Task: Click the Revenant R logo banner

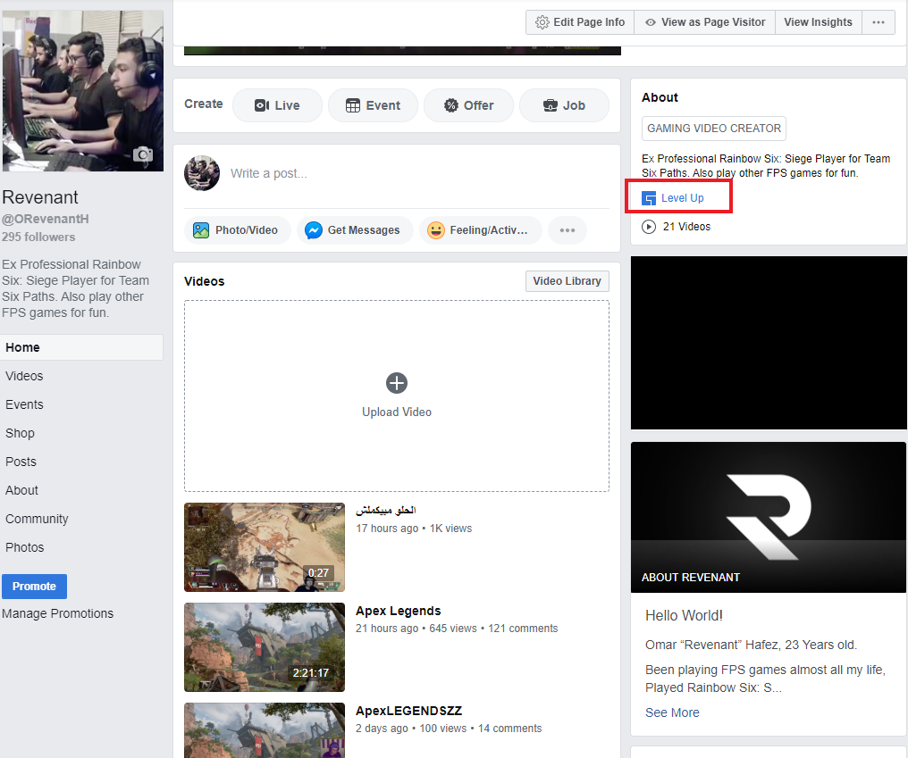Action: [769, 517]
